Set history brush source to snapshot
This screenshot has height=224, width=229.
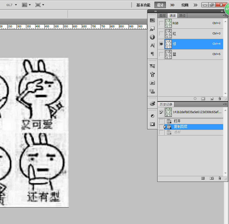(x=161, y=112)
